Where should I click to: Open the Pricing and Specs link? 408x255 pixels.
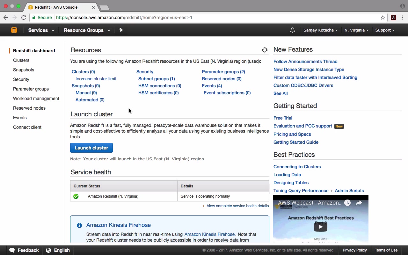(292, 134)
